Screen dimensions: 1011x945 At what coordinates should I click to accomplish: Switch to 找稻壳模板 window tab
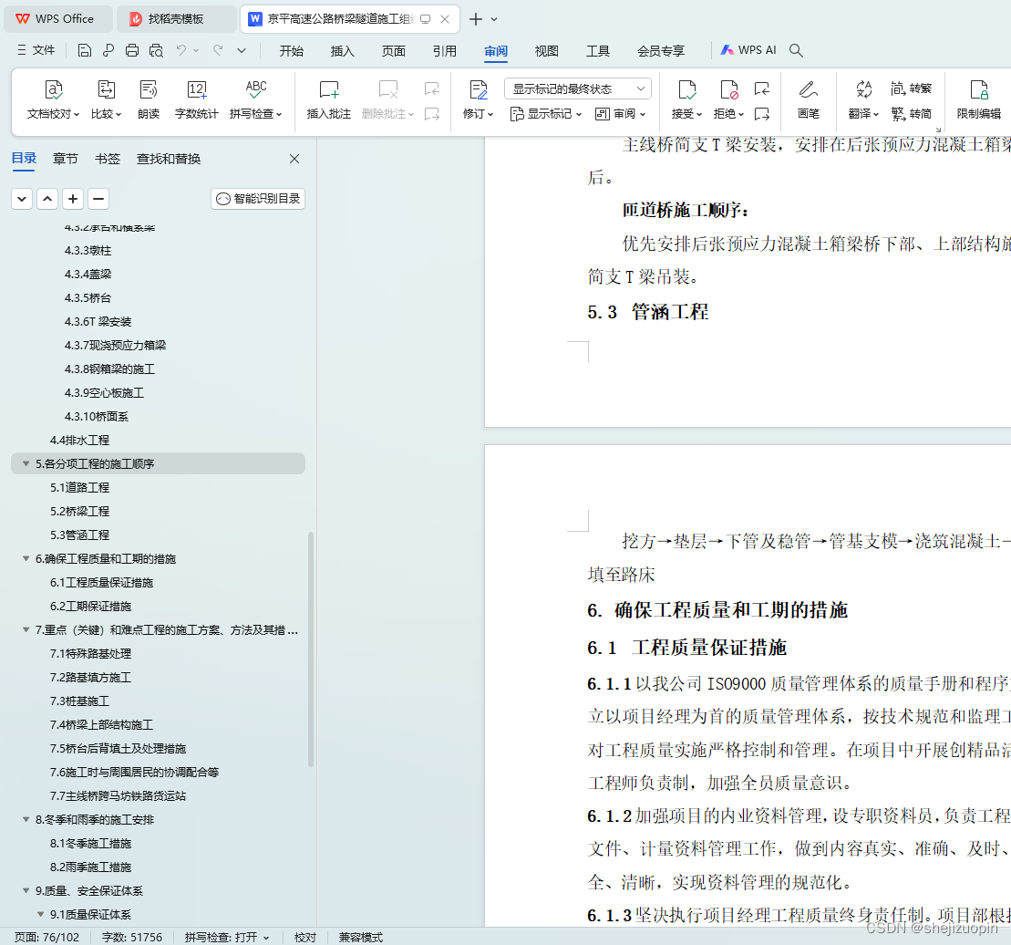176,19
